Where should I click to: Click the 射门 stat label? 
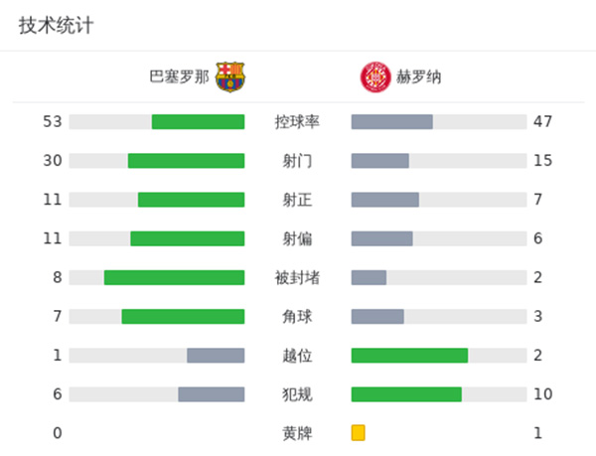297,161
